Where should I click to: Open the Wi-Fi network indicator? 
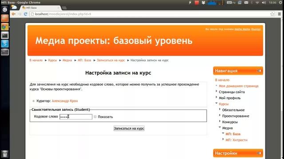(x=257, y=3)
